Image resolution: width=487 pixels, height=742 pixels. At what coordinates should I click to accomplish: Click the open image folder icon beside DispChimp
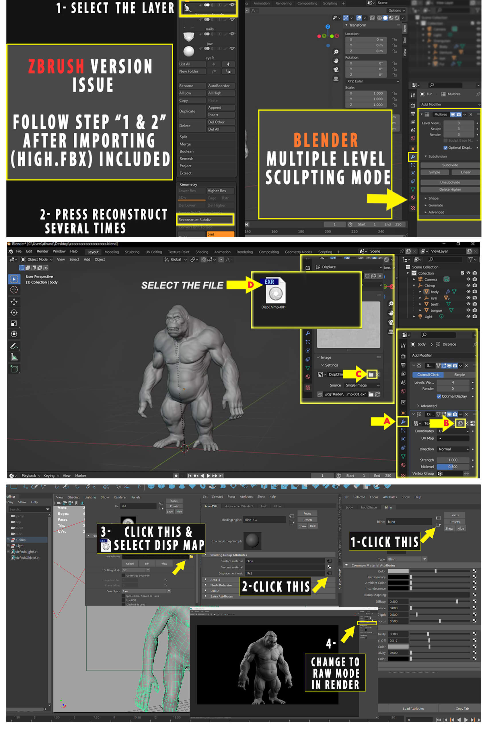[x=371, y=374]
